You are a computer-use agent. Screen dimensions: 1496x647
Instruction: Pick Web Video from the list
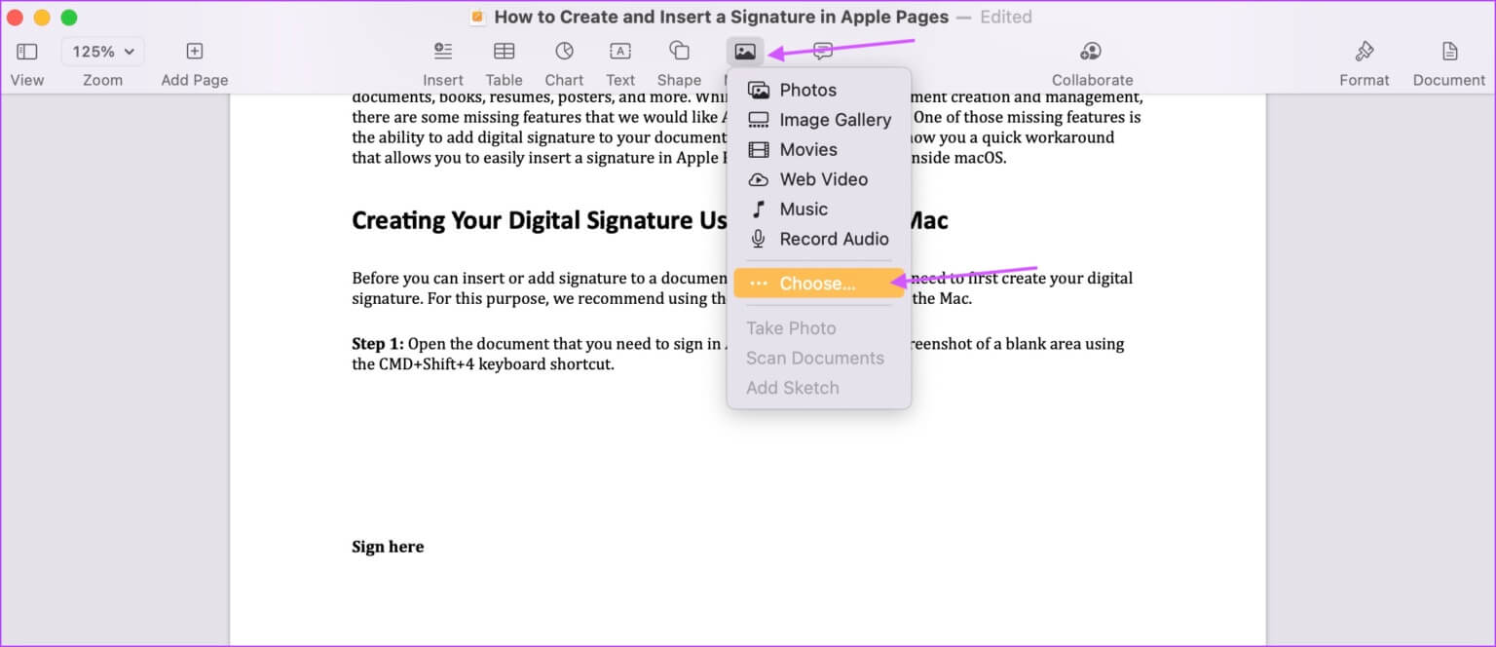pos(823,179)
